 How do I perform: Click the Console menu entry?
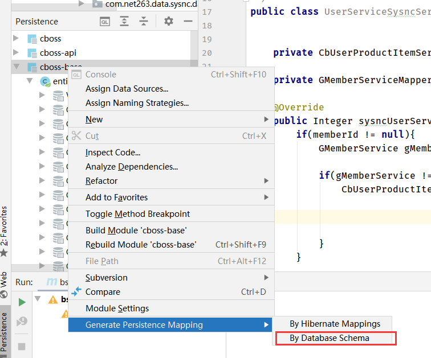click(x=171, y=75)
